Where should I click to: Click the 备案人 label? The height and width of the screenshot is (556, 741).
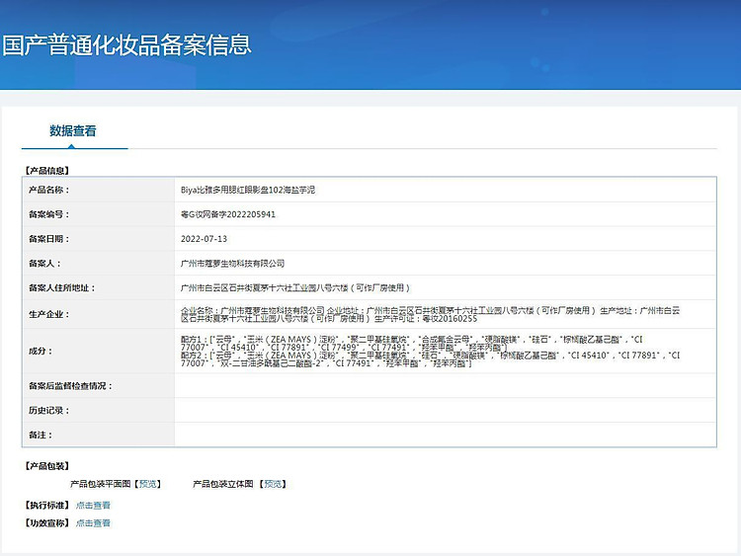click(44, 264)
